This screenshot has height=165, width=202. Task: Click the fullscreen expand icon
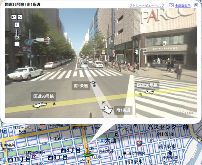171,5
